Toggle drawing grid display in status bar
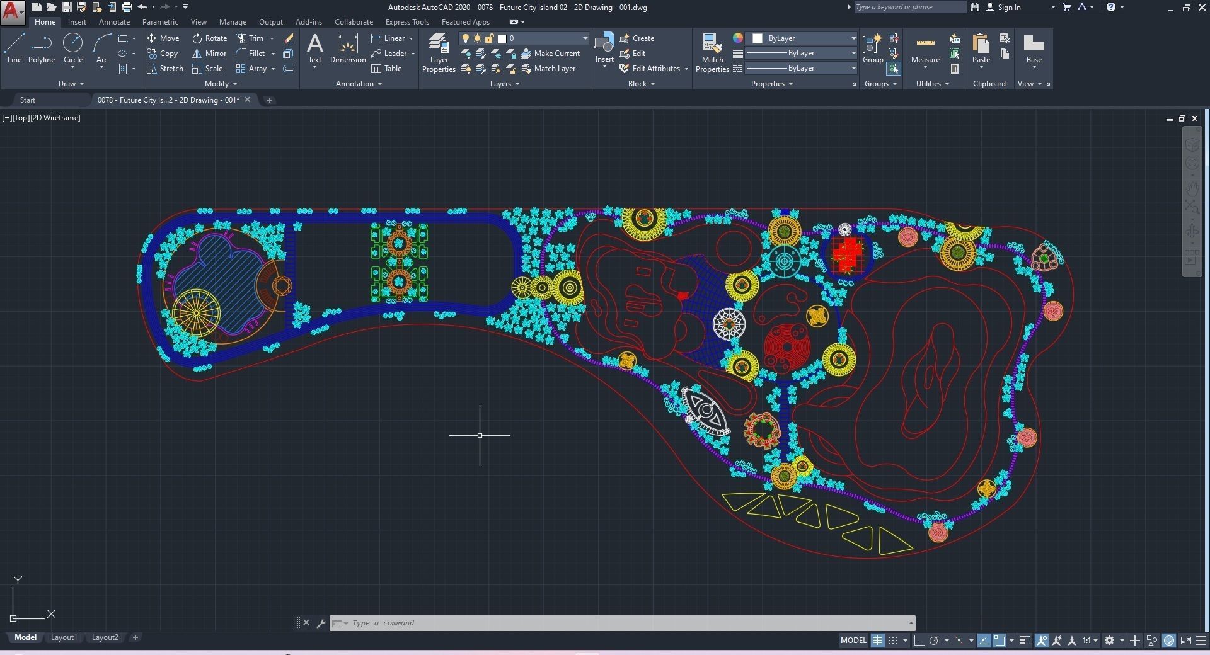1210x655 pixels. (877, 641)
